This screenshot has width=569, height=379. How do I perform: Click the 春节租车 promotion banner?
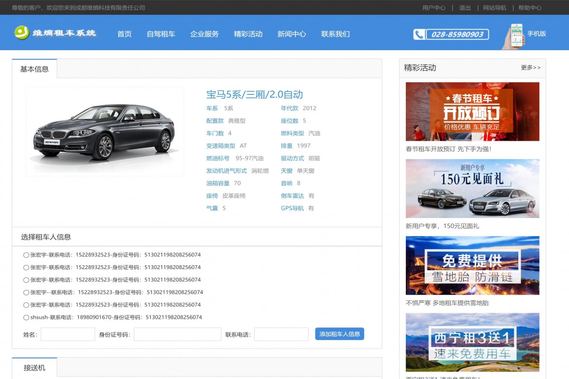point(472,111)
